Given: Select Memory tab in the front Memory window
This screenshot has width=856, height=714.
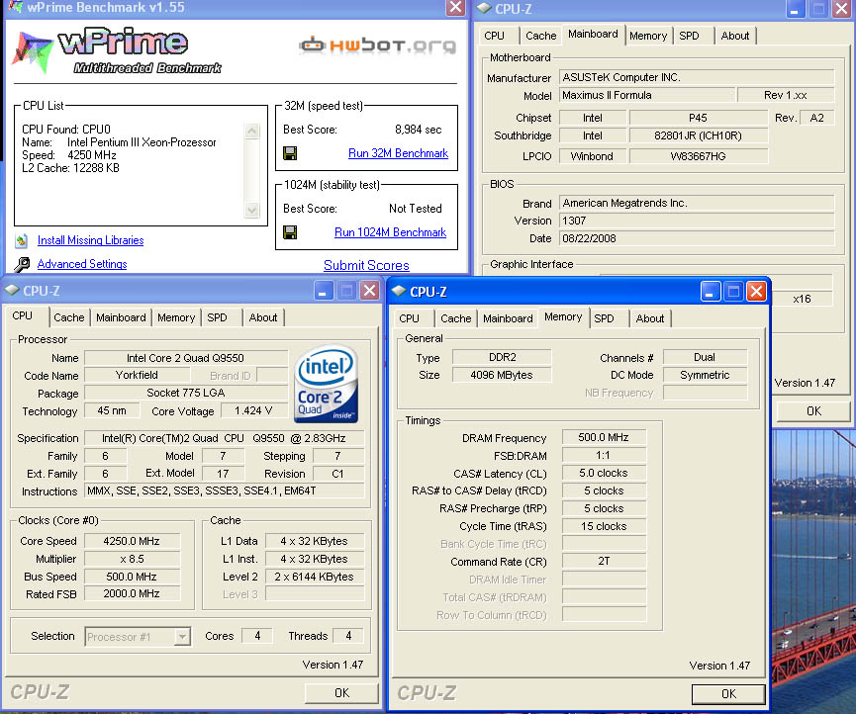Looking at the screenshot, I should 563,316.
